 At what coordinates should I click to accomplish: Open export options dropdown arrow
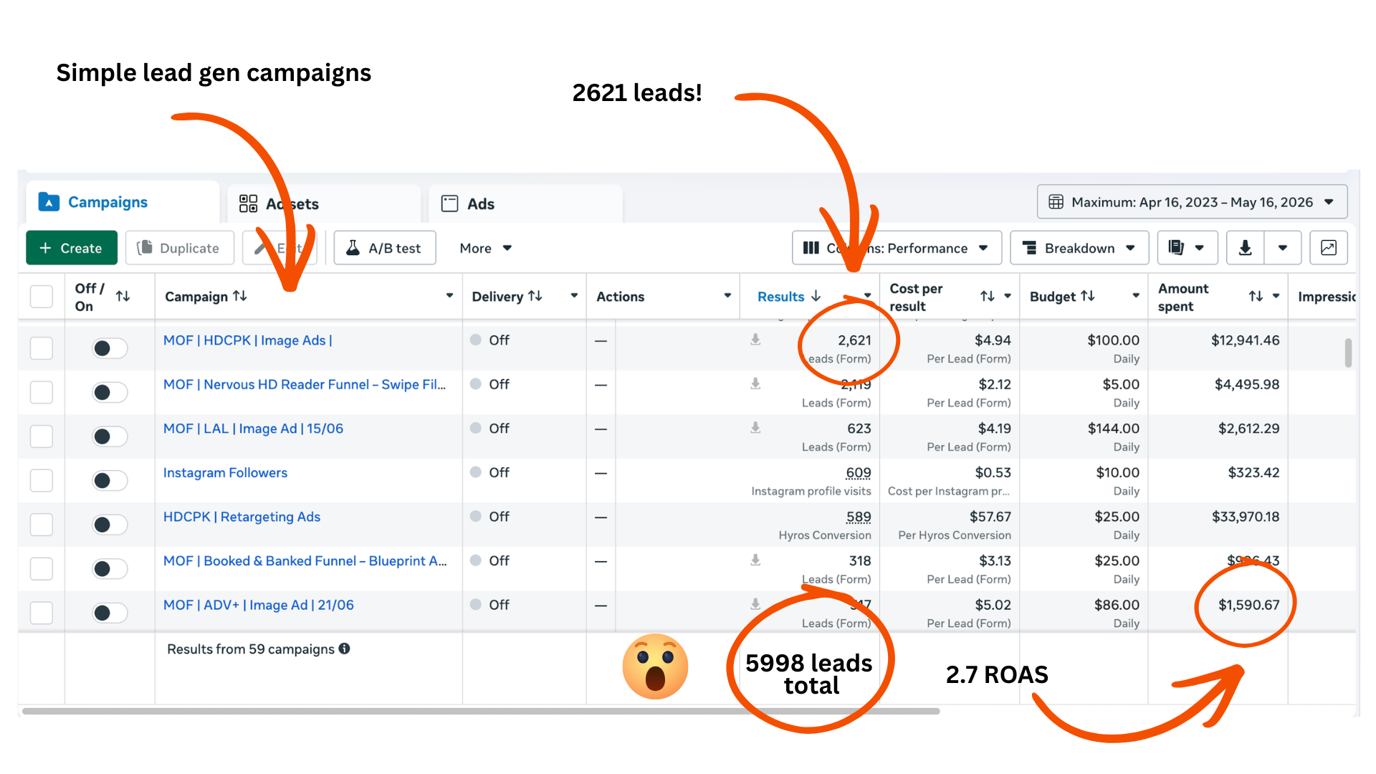point(1282,248)
